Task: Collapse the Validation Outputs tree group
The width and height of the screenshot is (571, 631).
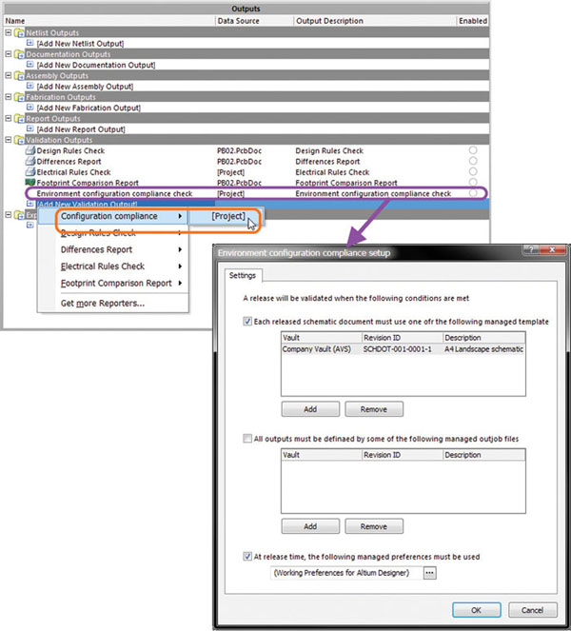Action: point(8,140)
